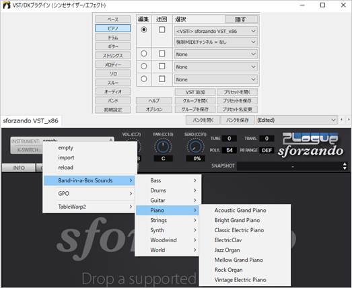Click the previous preset arrow beside (Edited)

coord(341,120)
